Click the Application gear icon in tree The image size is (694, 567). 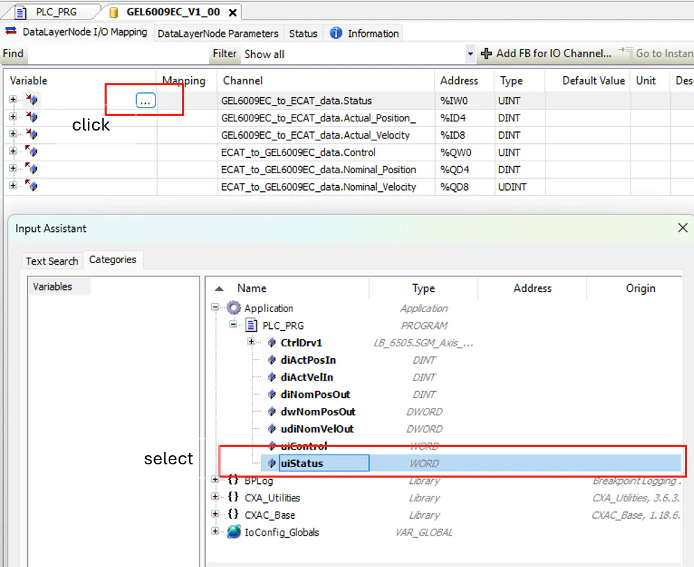click(x=234, y=308)
